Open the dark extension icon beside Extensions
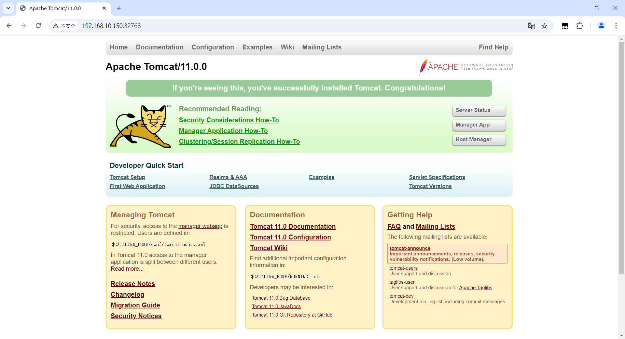 [565, 26]
